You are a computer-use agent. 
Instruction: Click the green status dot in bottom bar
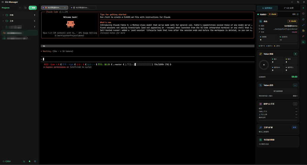tap(30, 161)
